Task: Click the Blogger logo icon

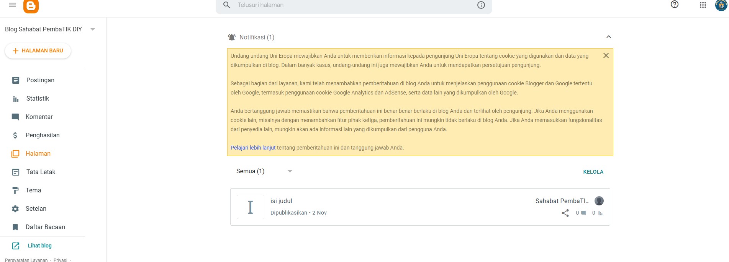Action: coord(31,6)
